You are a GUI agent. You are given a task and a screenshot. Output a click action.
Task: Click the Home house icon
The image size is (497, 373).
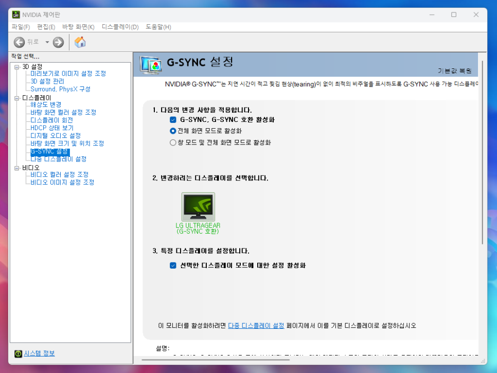[80, 42]
